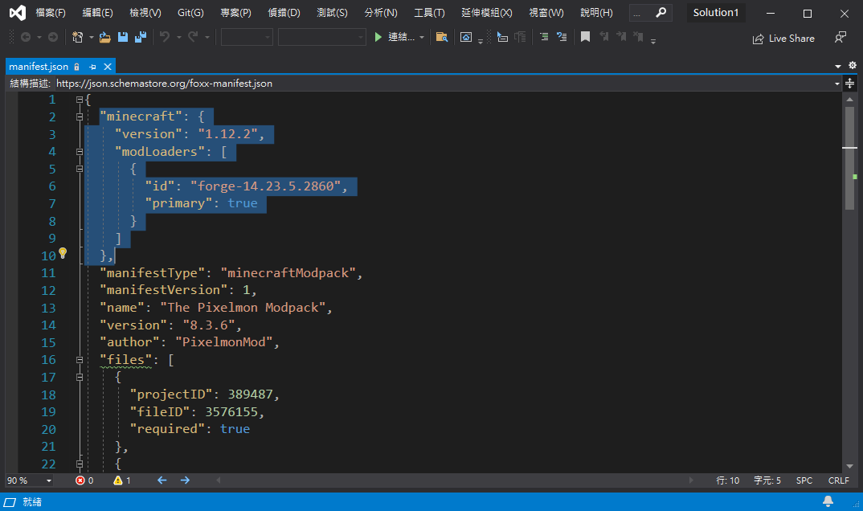Go to the previous bookmark icon
The image size is (863, 511).
604,38
